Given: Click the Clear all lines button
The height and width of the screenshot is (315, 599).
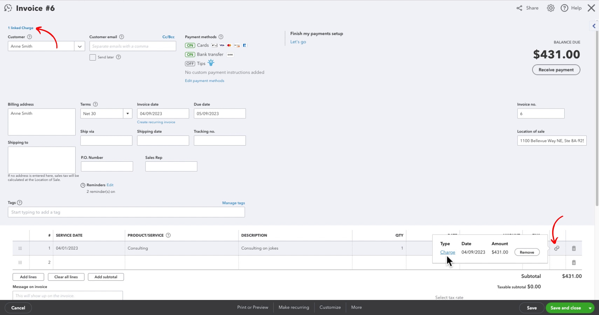Looking at the screenshot, I should (66, 277).
